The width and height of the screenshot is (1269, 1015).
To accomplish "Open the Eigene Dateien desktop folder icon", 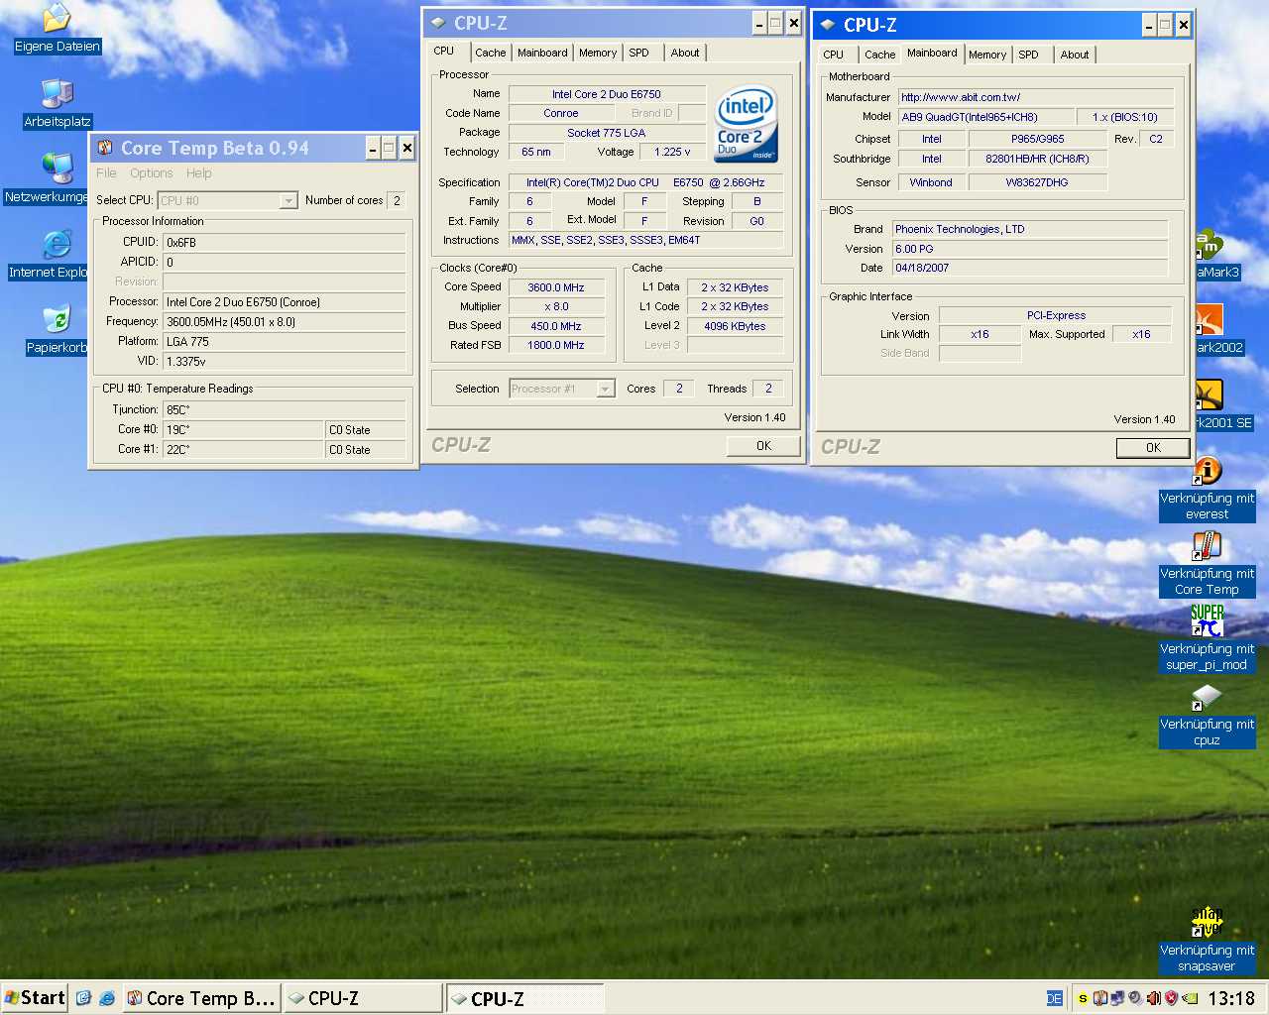I will click(x=57, y=18).
